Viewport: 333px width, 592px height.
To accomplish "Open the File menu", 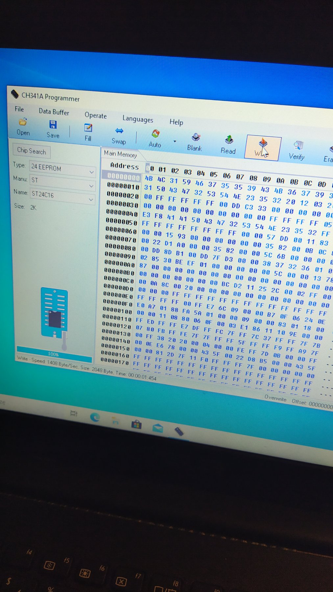I will (x=19, y=109).
